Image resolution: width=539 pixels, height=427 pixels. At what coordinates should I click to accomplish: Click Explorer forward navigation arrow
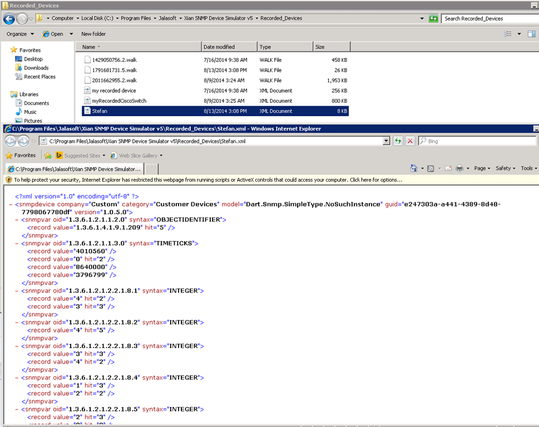(x=22, y=18)
